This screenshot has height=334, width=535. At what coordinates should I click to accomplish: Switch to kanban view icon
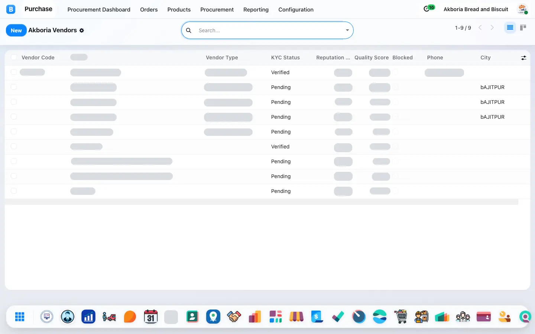click(x=523, y=27)
